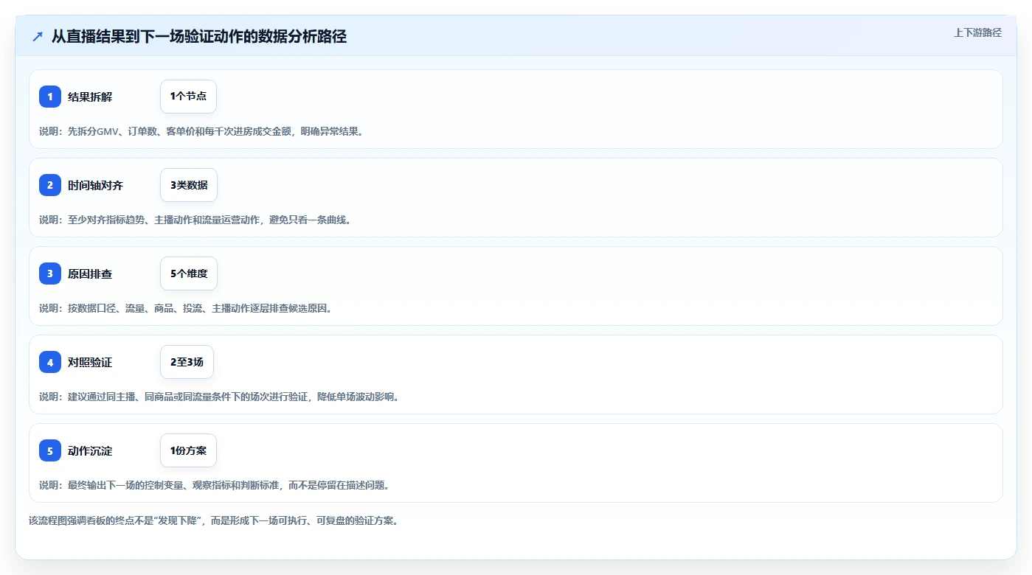Select the 5个维度 tag
1032x575 pixels.
pos(189,273)
